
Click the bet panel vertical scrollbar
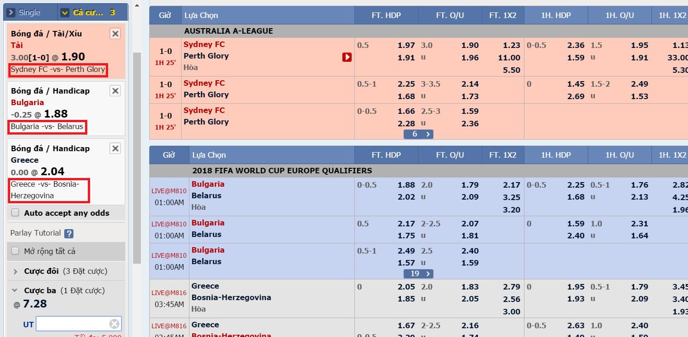click(137, 158)
